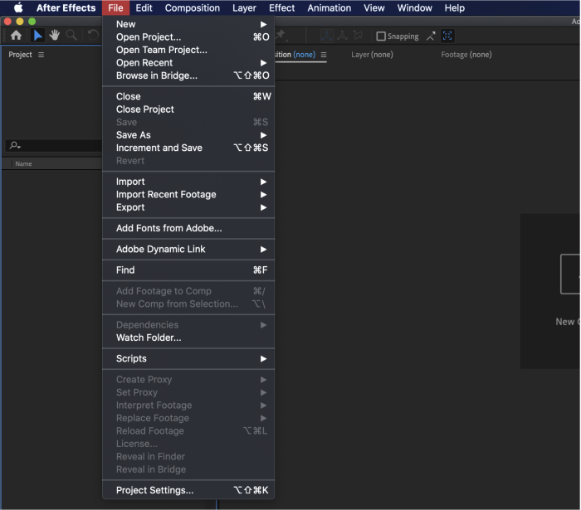This screenshot has width=581, height=510.
Task: Switch to the Layer (none) tab
Action: click(372, 55)
